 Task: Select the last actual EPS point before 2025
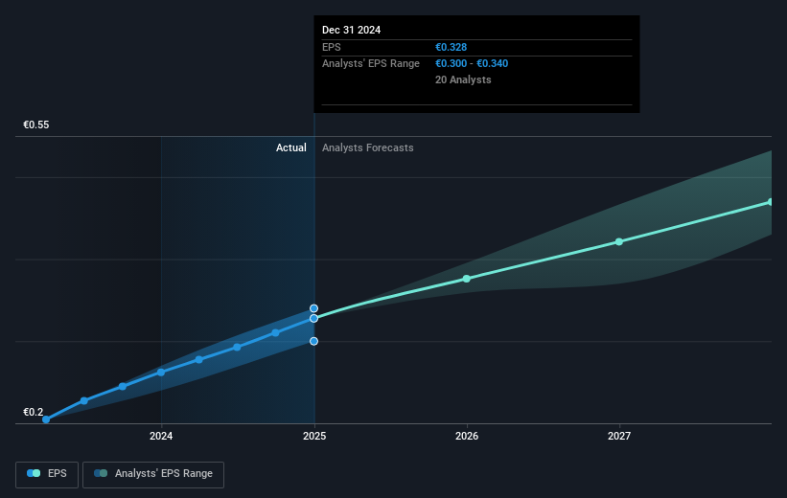(275, 332)
